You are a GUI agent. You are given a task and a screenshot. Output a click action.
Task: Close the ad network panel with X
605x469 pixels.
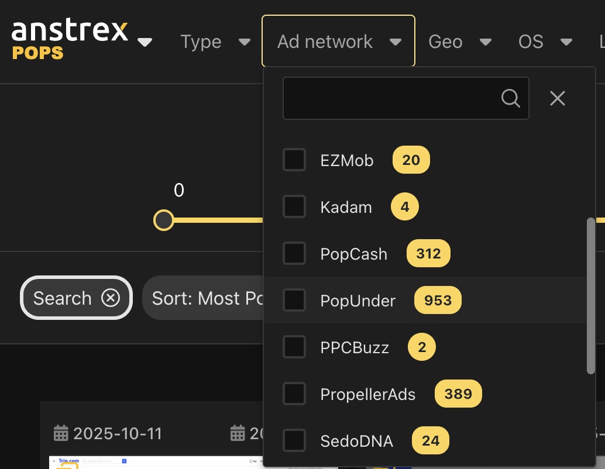coord(558,98)
